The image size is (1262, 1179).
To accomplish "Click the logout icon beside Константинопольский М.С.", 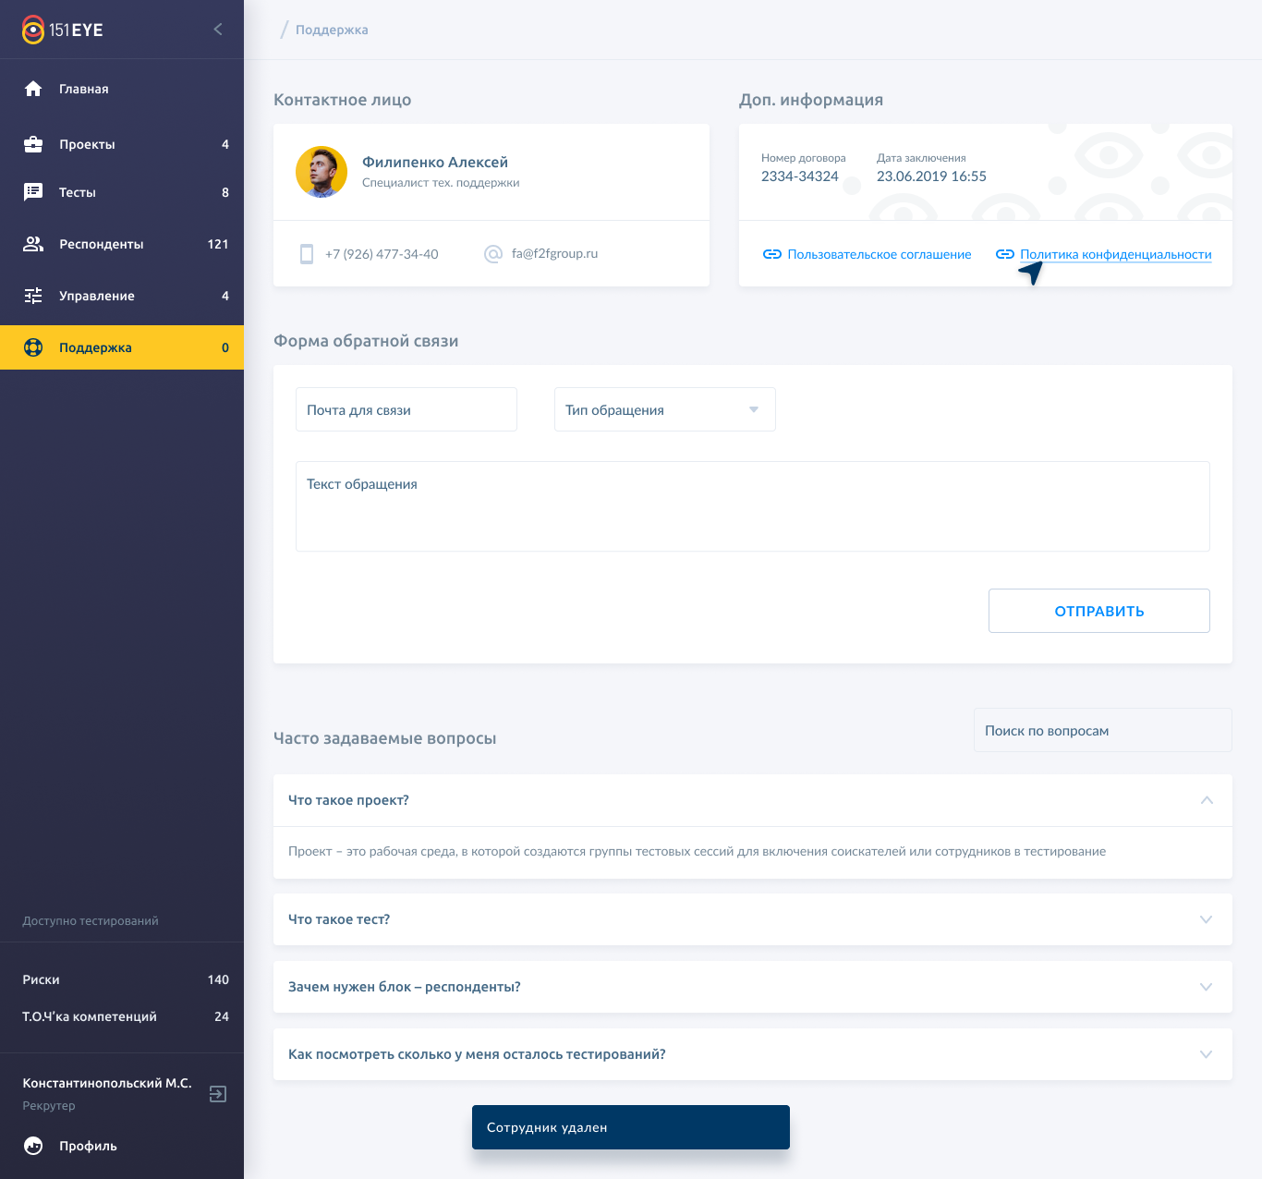I will tap(218, 1094).
